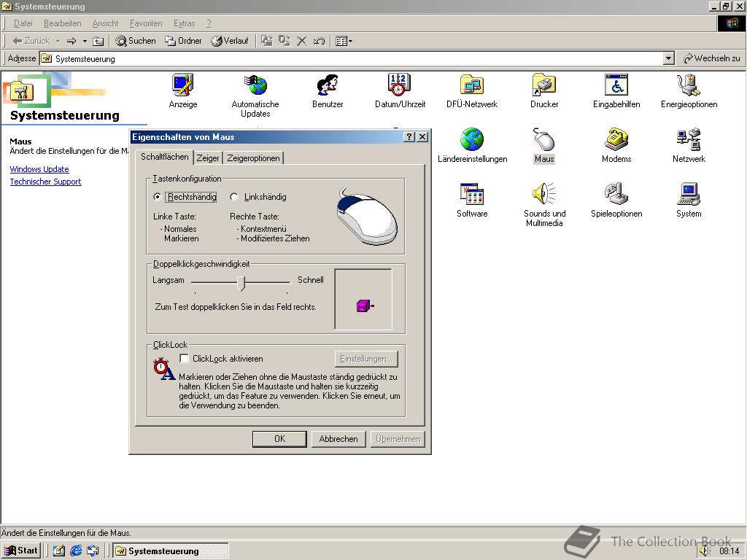747x560 pixels.
Task: Click the Adresse input field
Action: click(x=352, y=58)
